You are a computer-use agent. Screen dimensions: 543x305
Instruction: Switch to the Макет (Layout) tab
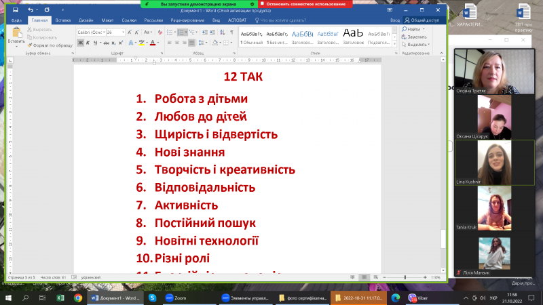[x=107, y=20]
